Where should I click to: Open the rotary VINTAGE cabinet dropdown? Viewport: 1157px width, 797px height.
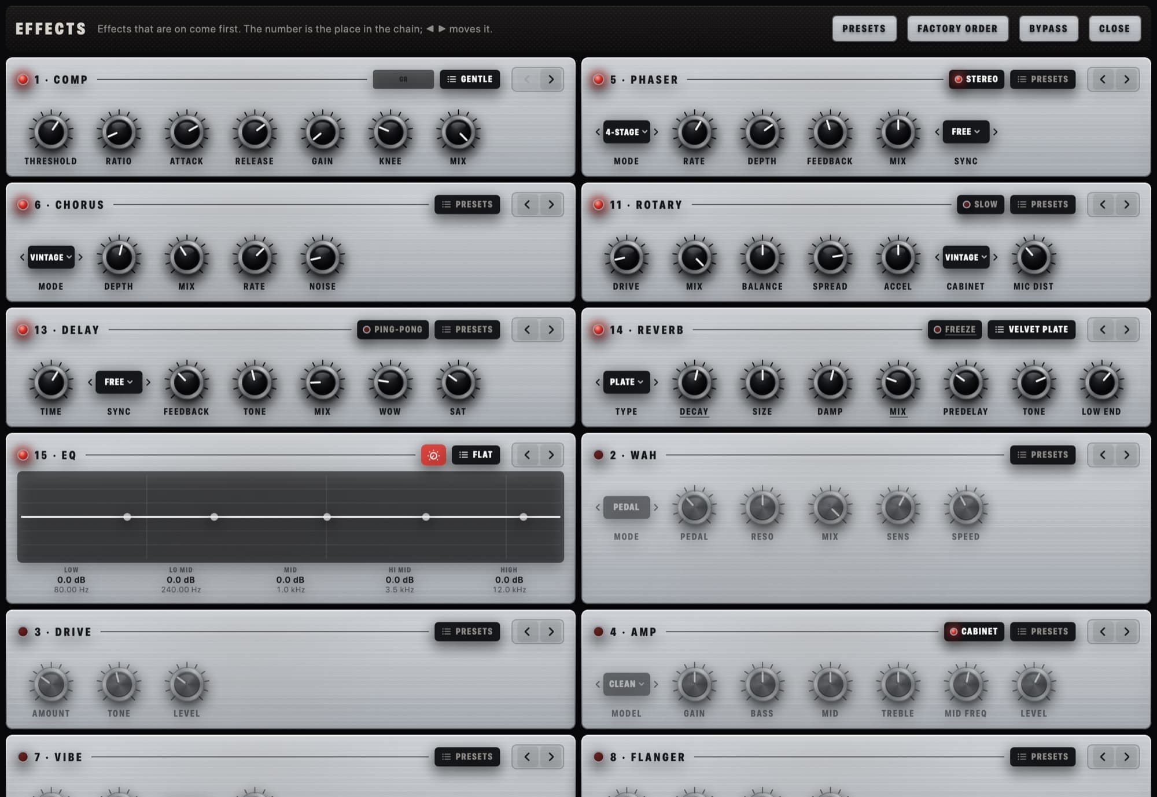[x=966, y=257]
